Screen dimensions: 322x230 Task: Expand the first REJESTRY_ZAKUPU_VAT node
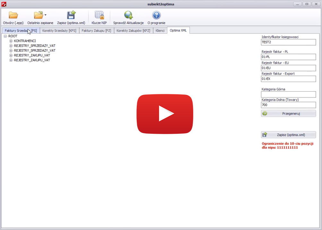[11, 55]
